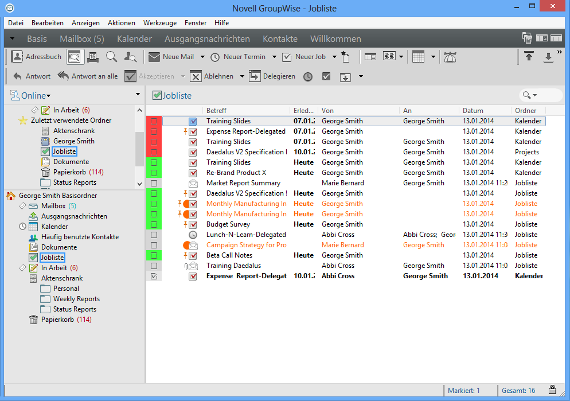Click the Ausgangsnachrichten folder icon in tree
Image resolution: width=570 pixels, height=401 pixels.
coord(33,216)
